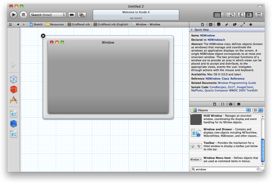Open NSWindow Class Reference link
Screen dimensions: 272x183
coord(225,78)
